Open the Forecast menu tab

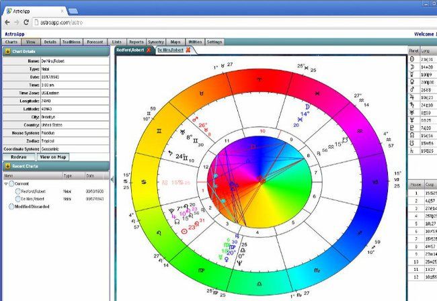click(96, 42)
